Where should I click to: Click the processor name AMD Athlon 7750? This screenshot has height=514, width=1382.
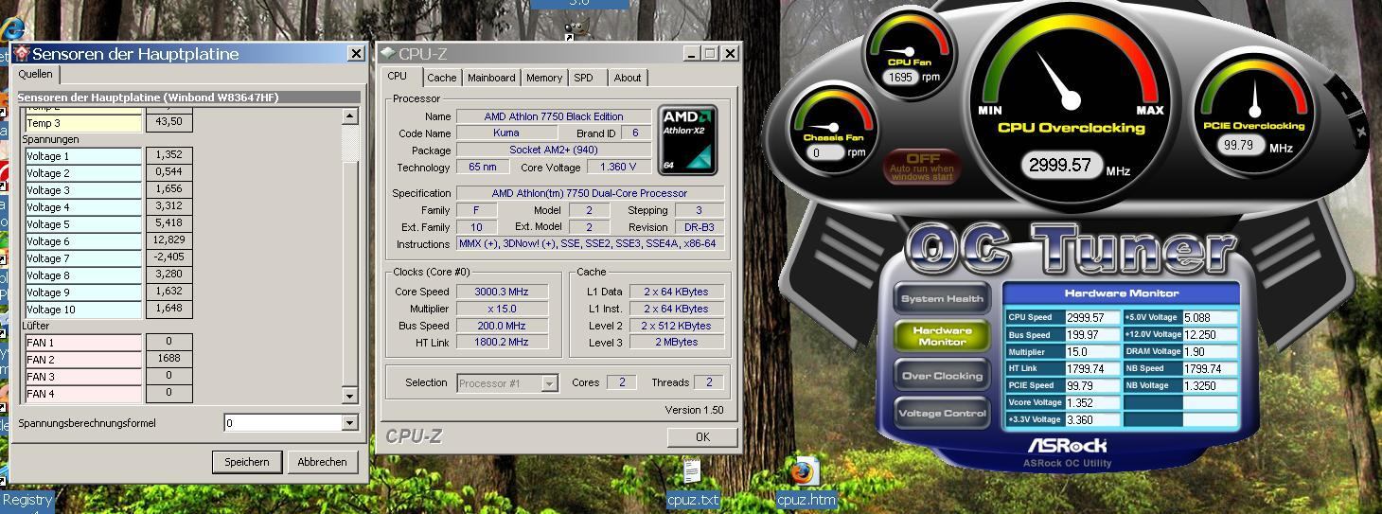coord(554,116)
